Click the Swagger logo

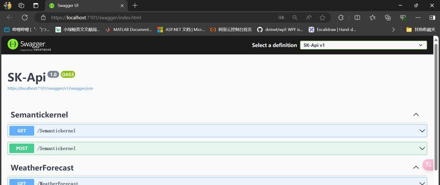pos(29,45)
